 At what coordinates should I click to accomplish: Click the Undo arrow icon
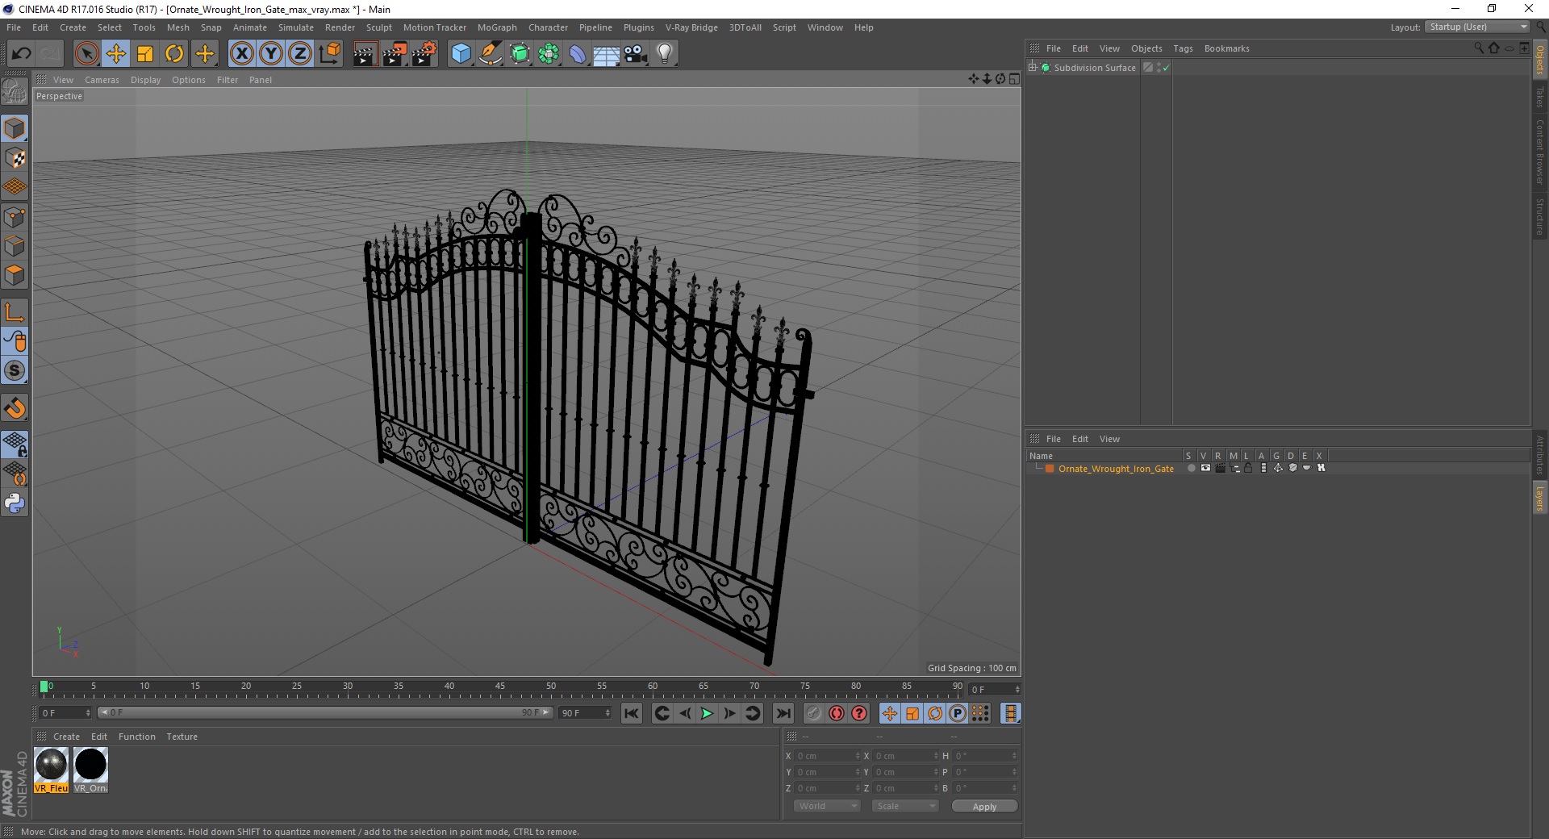point(22,54)
